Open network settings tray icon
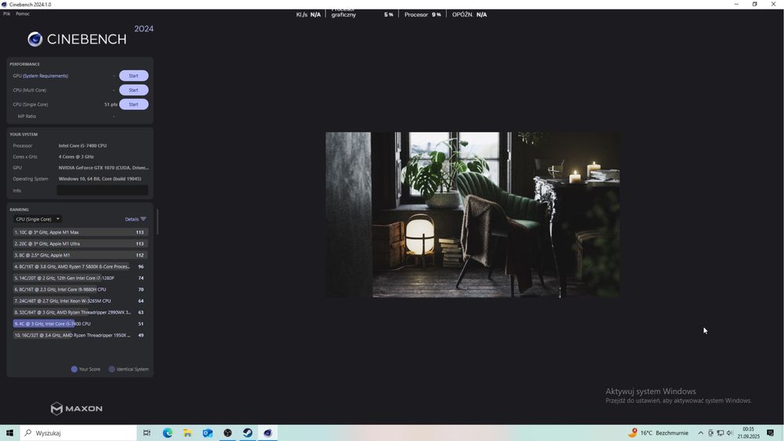The image size is (784, 441). coord(720,433)
